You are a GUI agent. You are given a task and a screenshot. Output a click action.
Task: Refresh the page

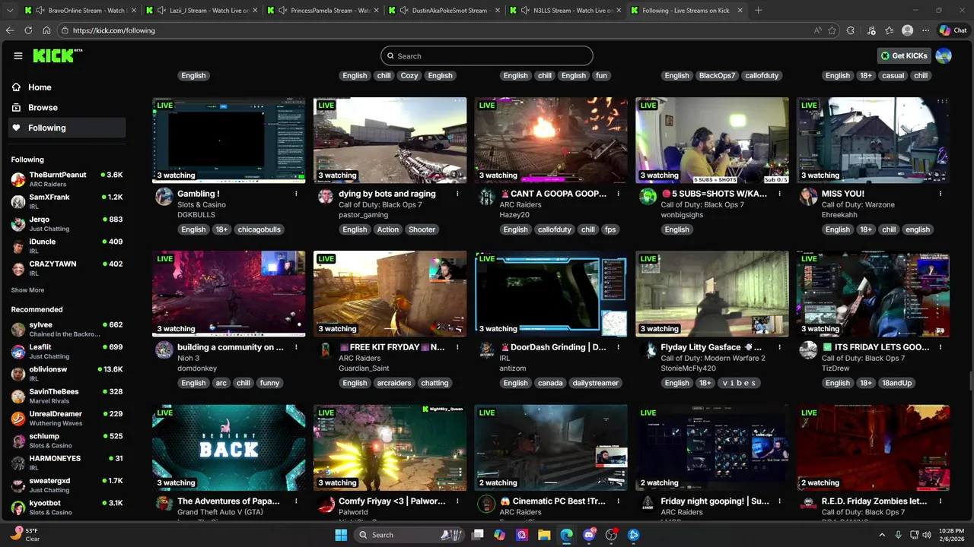coord(28,30)
